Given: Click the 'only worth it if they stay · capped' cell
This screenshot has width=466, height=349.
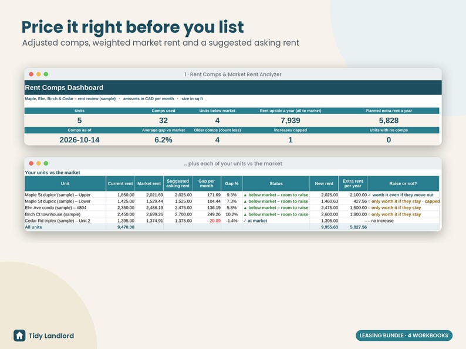Looking at the screenshot, I should tap(404, 201).
